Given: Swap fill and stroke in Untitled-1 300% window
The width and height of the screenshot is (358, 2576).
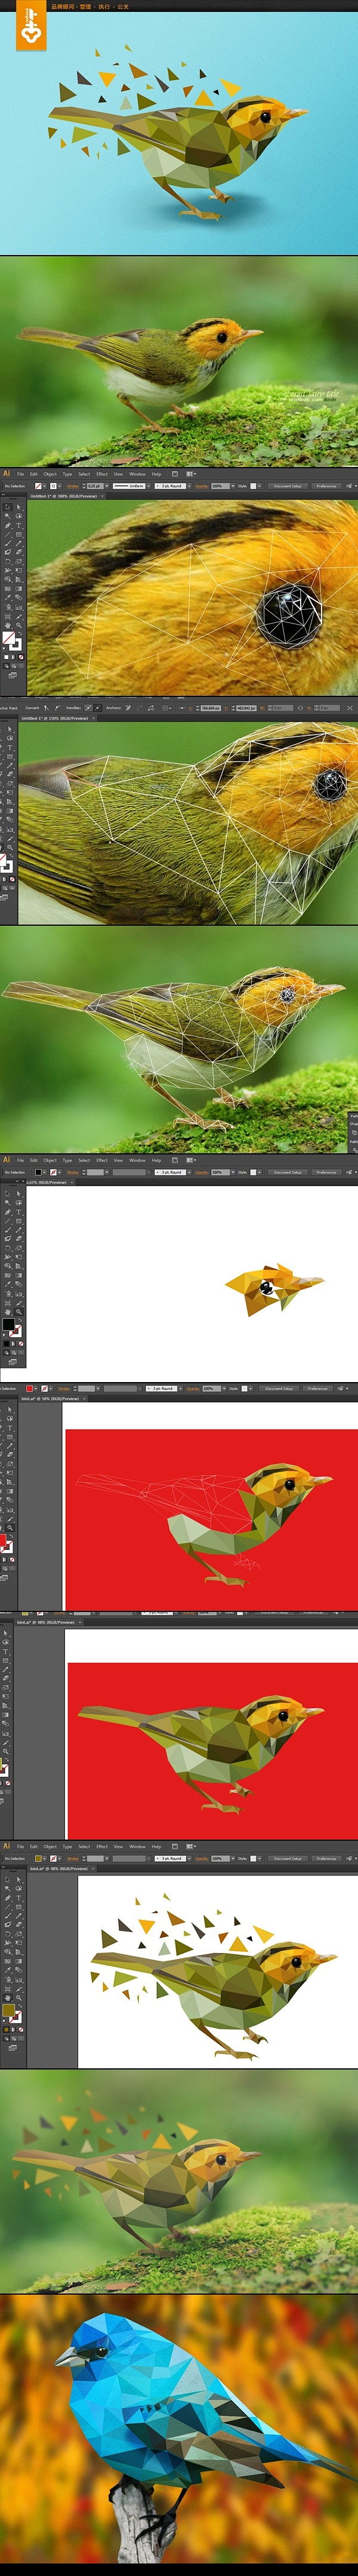Looking at the screenshot, I should [x=20, y=632].
